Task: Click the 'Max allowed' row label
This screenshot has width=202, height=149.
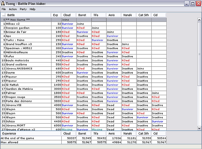Action: 9,142
